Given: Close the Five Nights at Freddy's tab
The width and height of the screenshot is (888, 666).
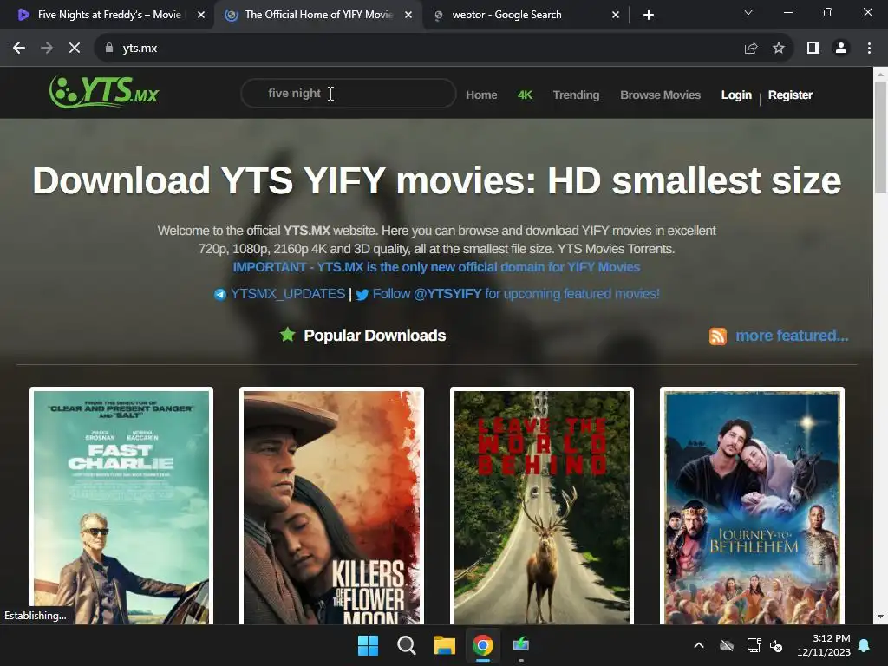Looking at the screenshot, I should 201,15.
